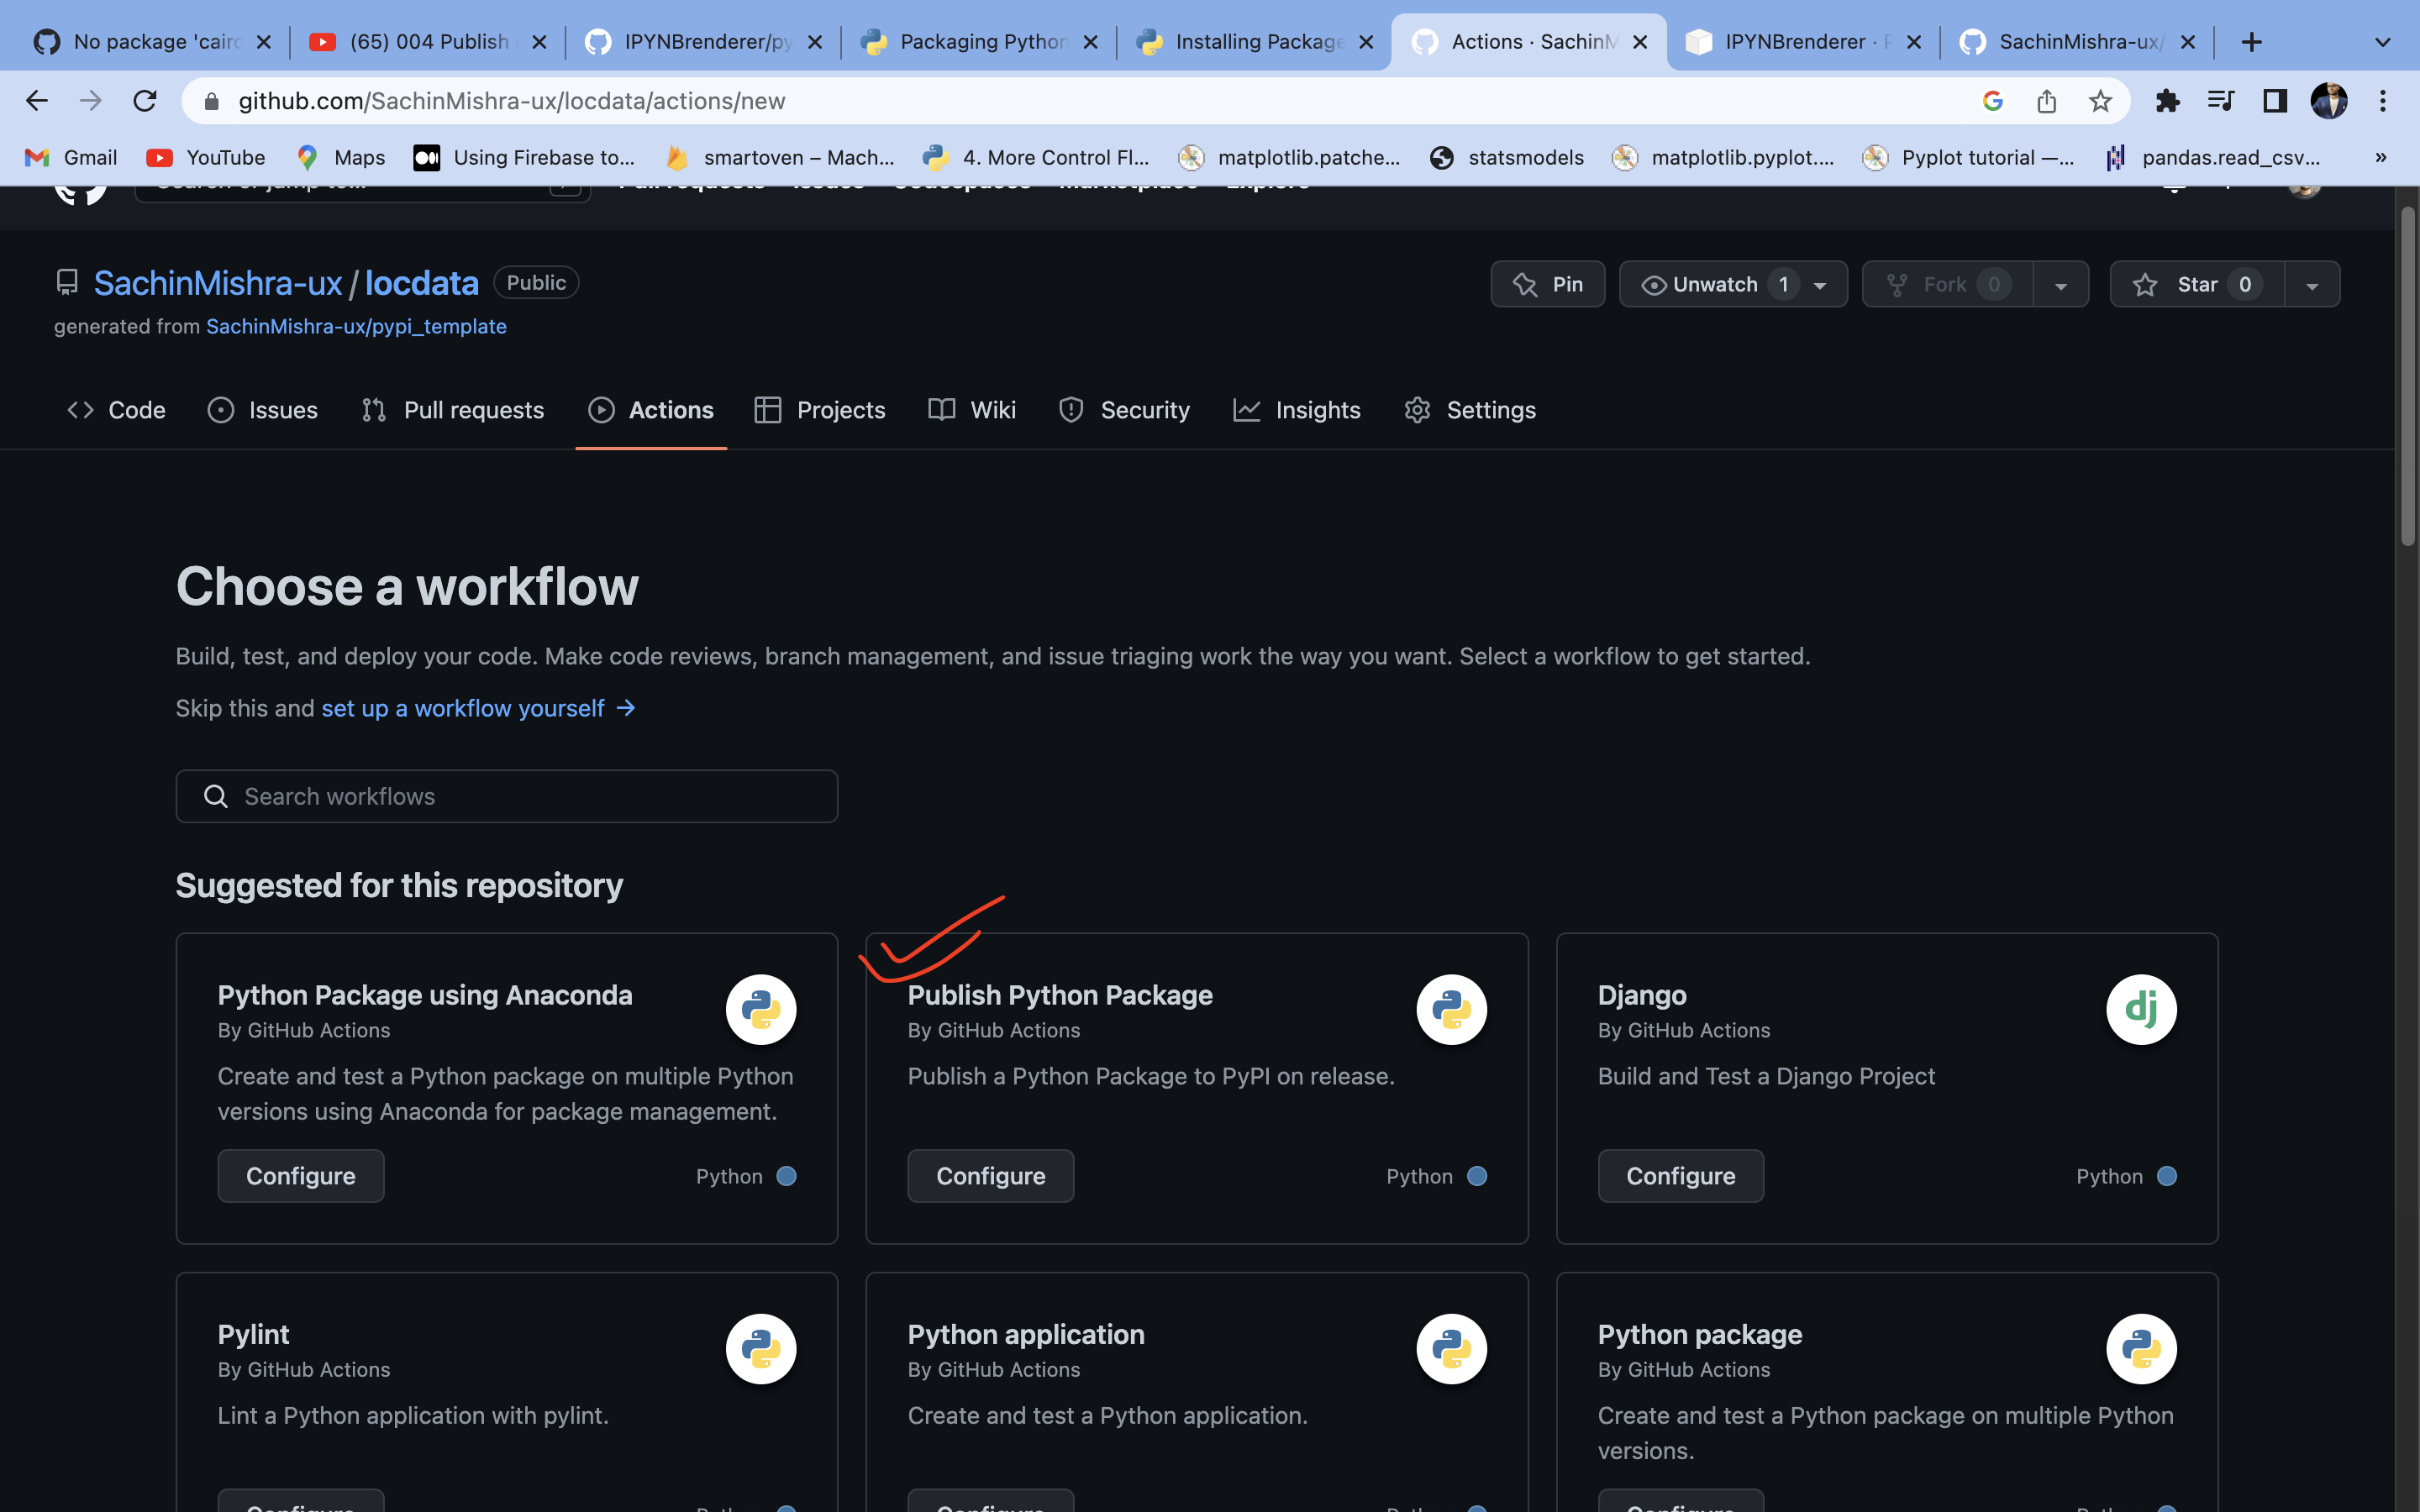The width and height of the screenshot is (2420, 1512).
Task: Expand the Fork dropdown arrow
Action: point(2061,285)
